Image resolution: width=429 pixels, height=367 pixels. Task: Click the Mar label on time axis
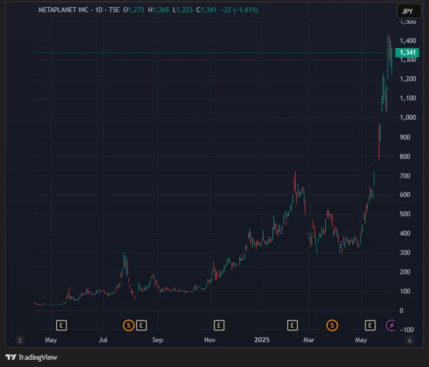point(309,340)
